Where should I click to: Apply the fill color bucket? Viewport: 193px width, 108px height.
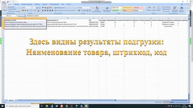point(35,11)
